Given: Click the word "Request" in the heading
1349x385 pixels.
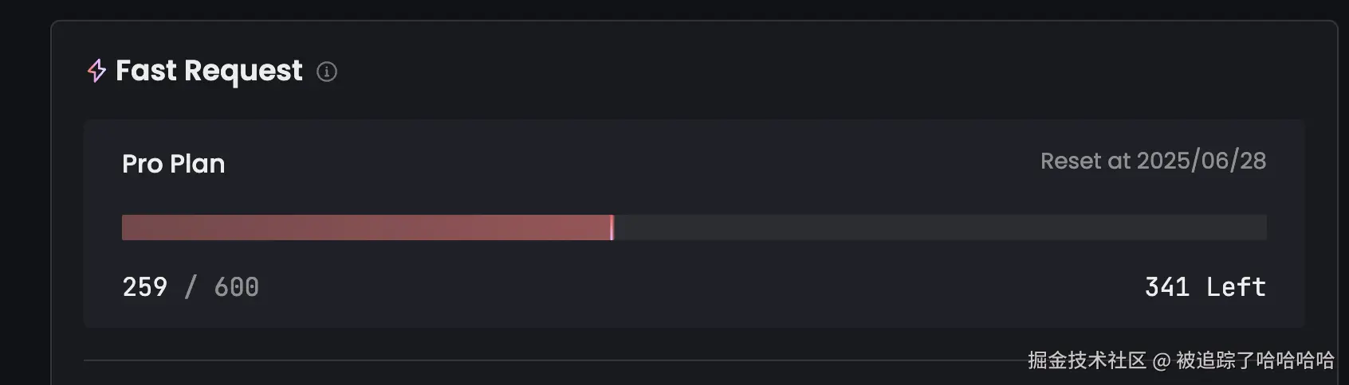Looking at the screenshot, I should click(243, 72).
